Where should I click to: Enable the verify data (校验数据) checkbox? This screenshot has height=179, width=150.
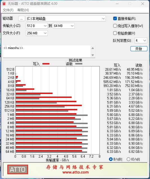click(x=115, y=33)
